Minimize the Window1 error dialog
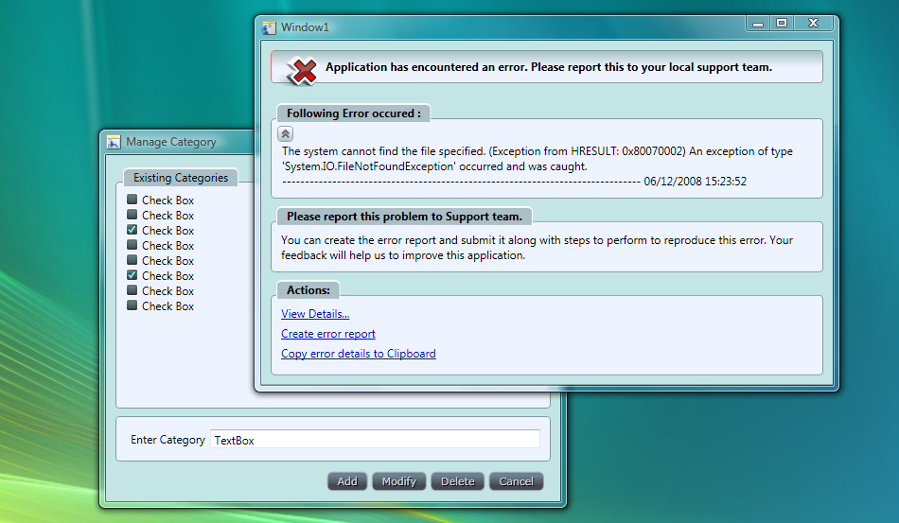This screenshot has height=523, width=899. (x=758, y=24)
